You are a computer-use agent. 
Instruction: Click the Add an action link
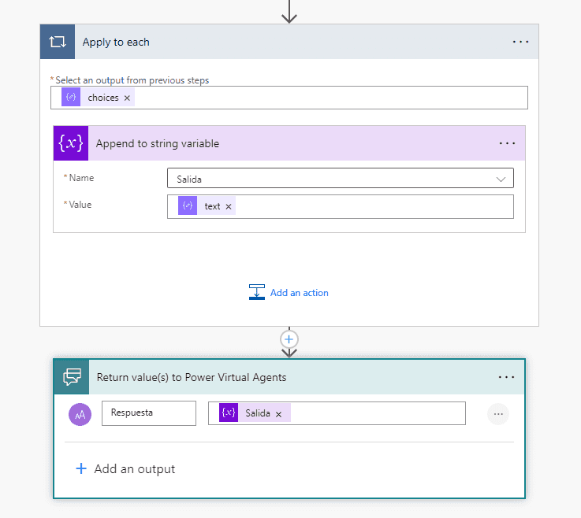pyautogui.click(x=299, y=293)
